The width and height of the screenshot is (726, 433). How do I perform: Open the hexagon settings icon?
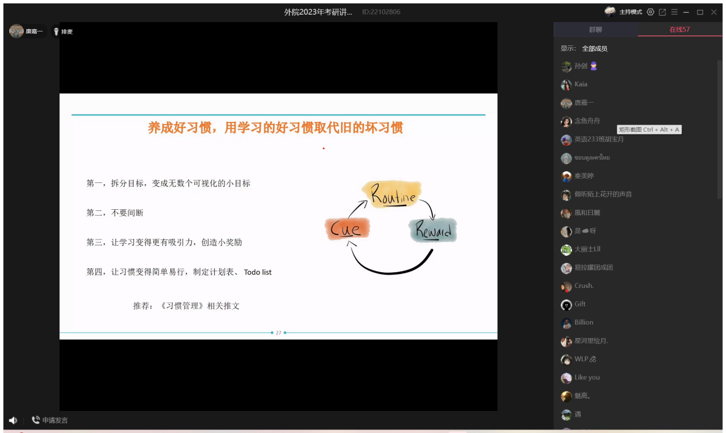coord(651,12)
